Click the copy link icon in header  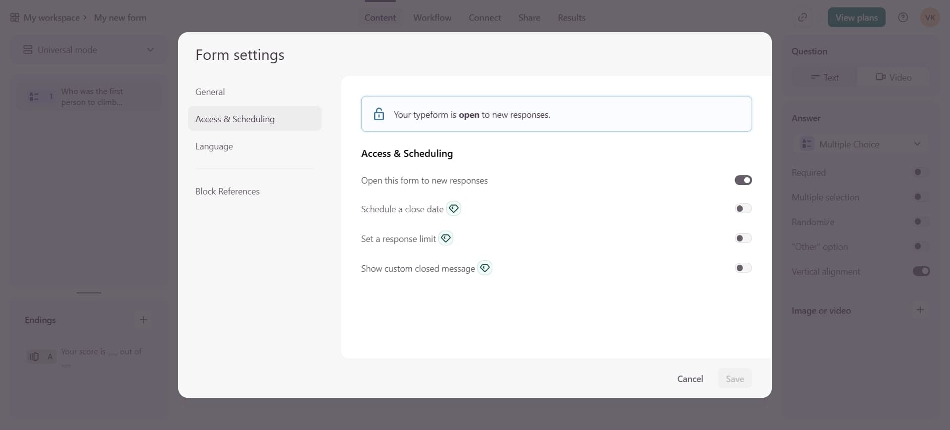pyautogui.click(x=803, y=17)
